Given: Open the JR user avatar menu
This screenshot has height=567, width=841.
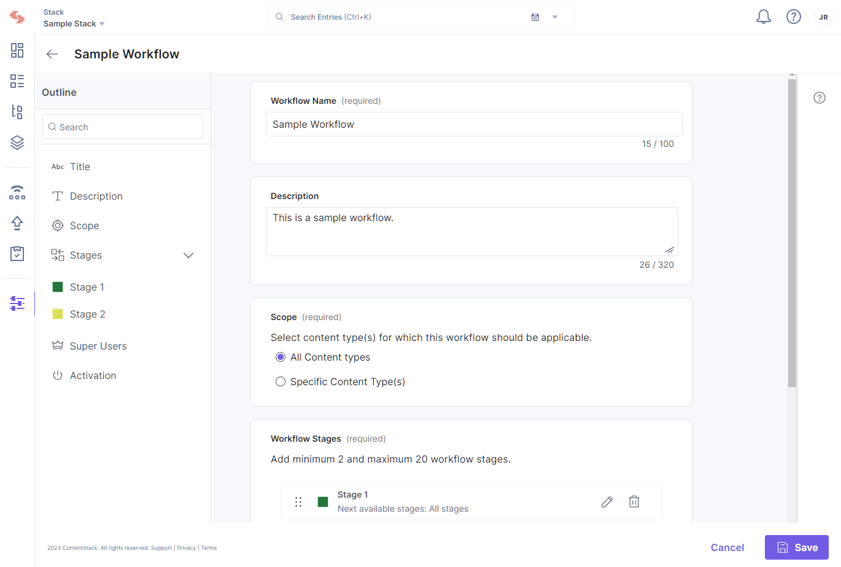Looking at the screenshot, I should (x=824, y=17).
